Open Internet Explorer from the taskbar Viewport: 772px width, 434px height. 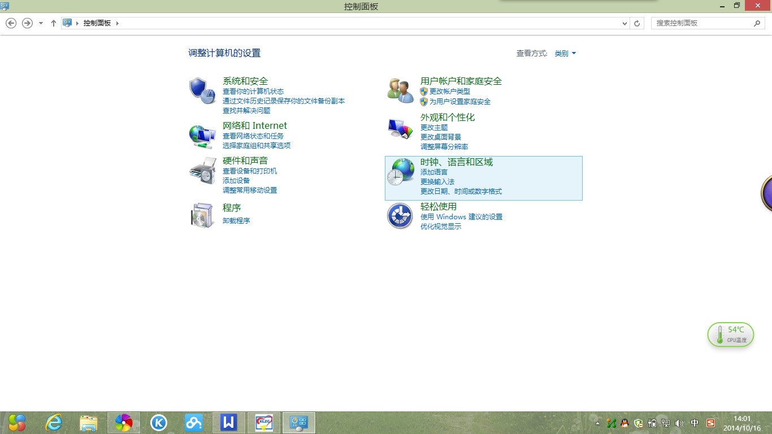click(x=54, y=423)
